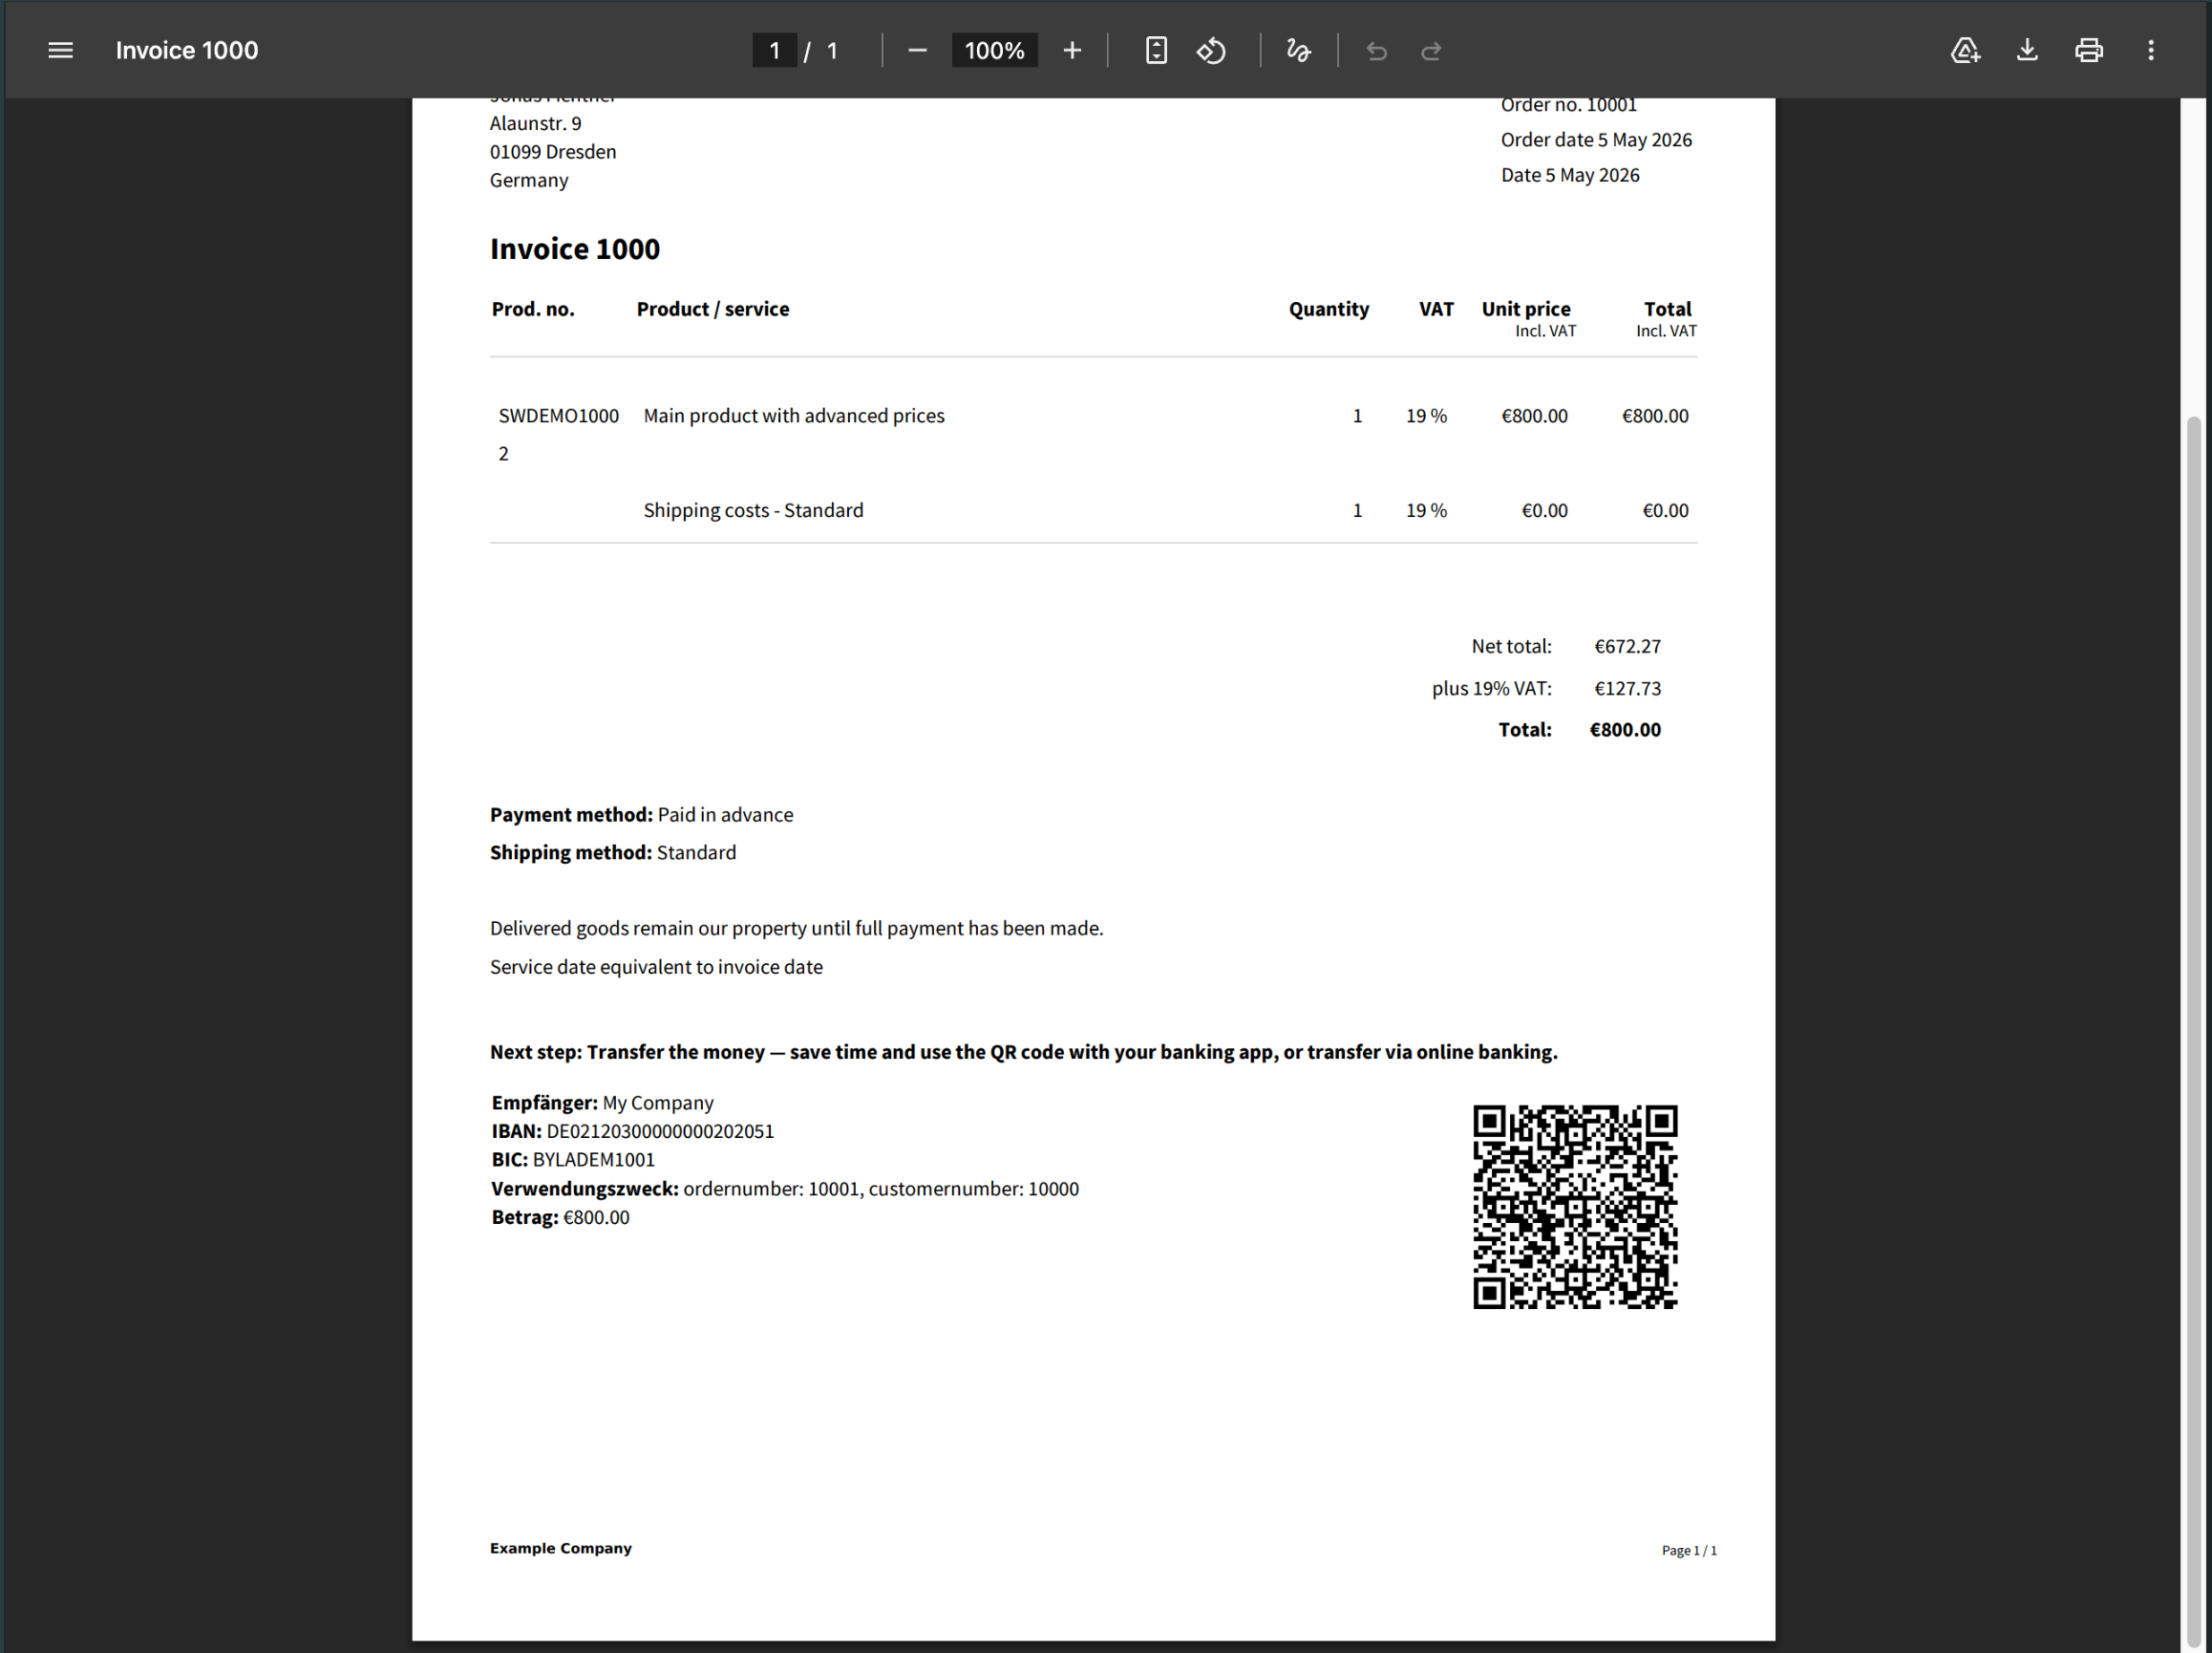
Task: Click the 'Betrag: €800.00' line
Action: click(560, 1217)
